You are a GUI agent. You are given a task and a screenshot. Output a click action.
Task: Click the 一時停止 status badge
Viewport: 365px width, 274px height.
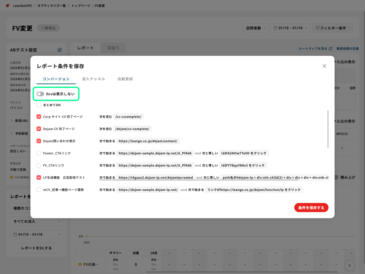tap(48, 28)
